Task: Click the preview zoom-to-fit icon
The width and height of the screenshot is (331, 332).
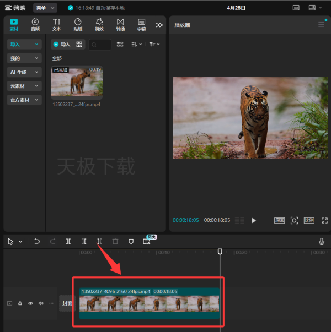Action: 294,220
